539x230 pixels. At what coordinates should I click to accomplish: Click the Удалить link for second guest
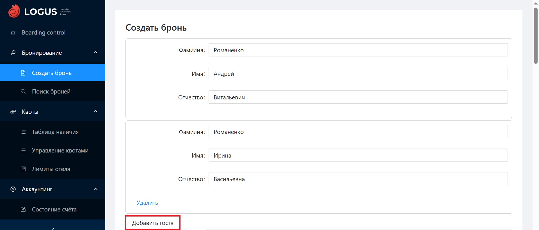147,203
